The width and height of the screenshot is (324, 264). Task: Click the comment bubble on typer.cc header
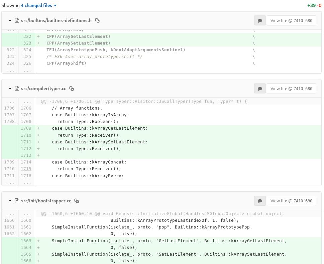point(260,88)
